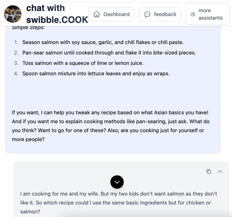Click the swibble.COOK chef avatar

click(13, 14)
